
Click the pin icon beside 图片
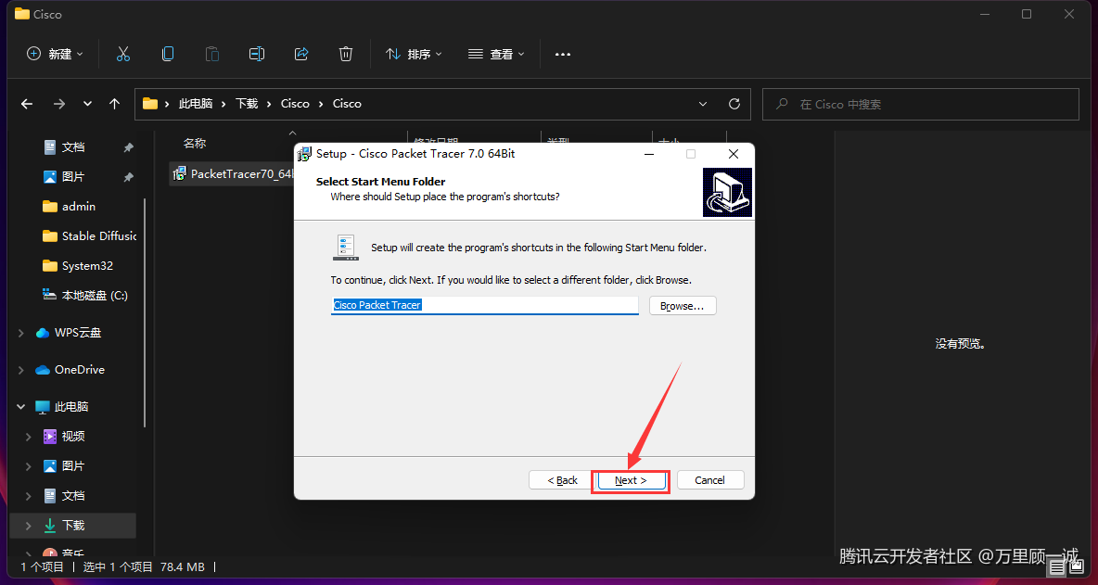pyautogui.click(x=128, y=178)
